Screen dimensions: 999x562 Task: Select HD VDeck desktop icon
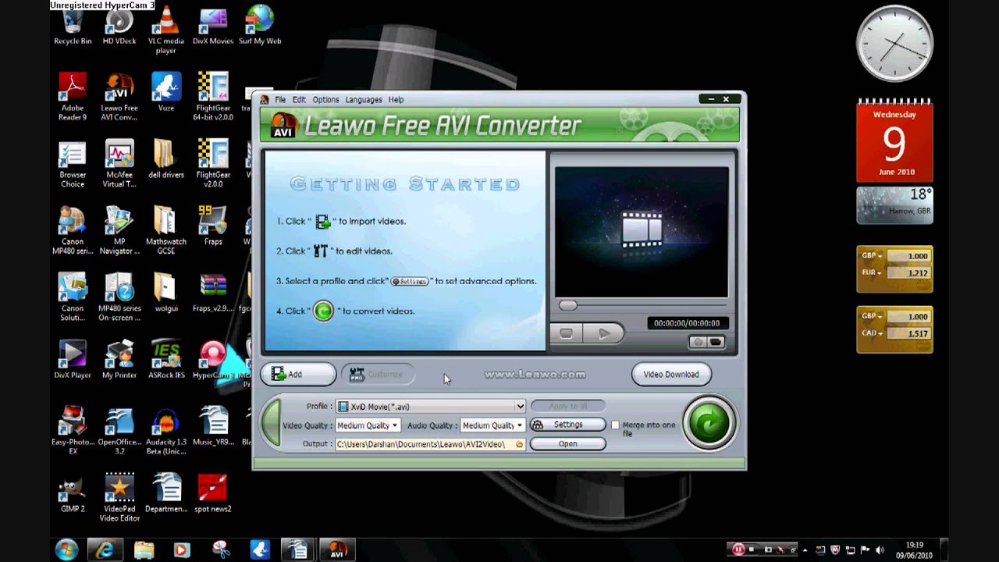point(119,26)
